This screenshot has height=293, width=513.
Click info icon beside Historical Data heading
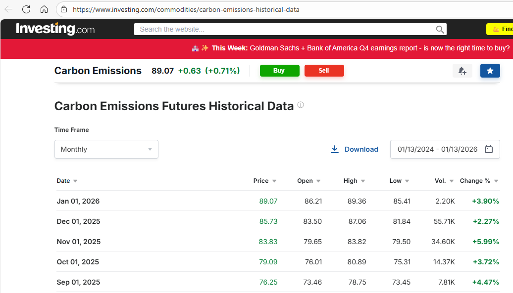[x=301, y=105]
